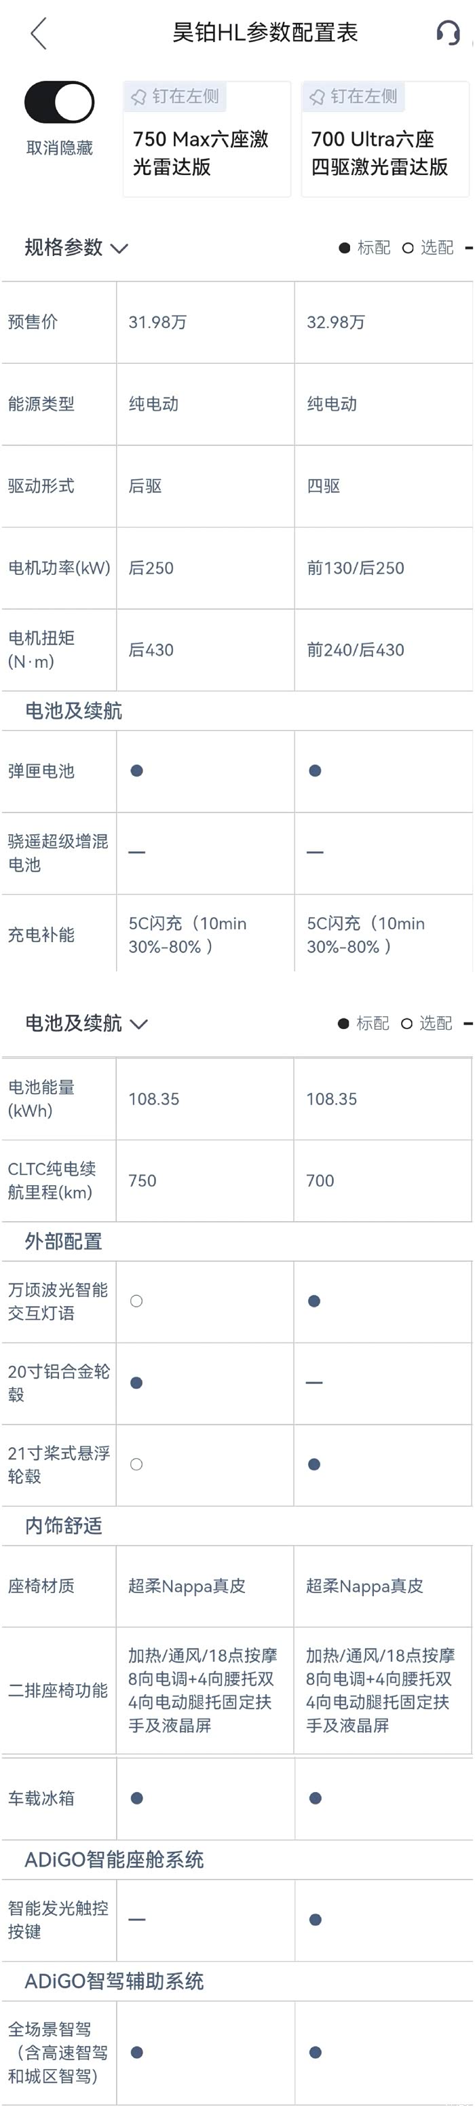This screenshot has width=475, height=2109.
Task: Click pin icon above 700 Ultra column
Action: [x=317, y=98]
